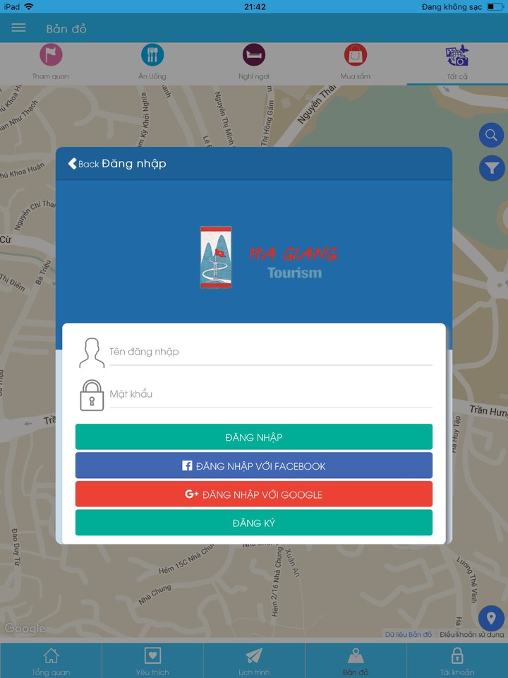Open the Lịch trình itinerary tab

254,661
